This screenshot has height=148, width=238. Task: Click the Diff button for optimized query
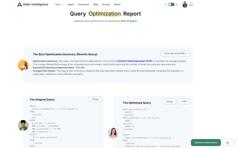pos(184,102)
